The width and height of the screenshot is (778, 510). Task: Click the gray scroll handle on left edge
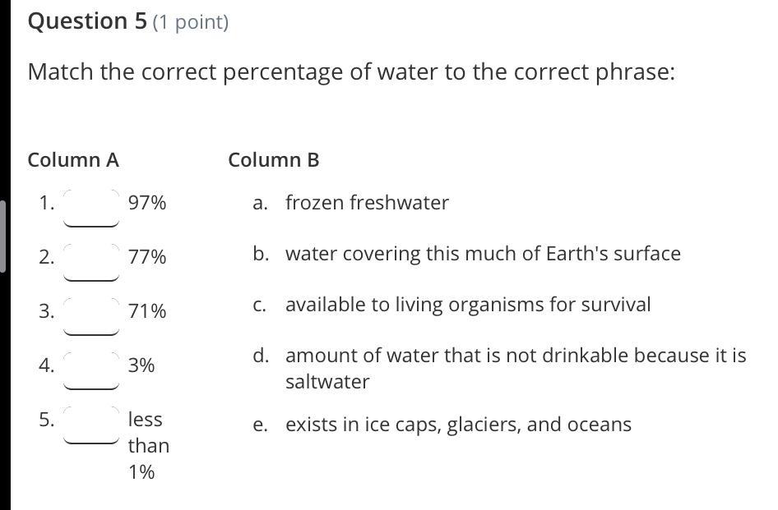pyautogui.click(x=3, y=236)
